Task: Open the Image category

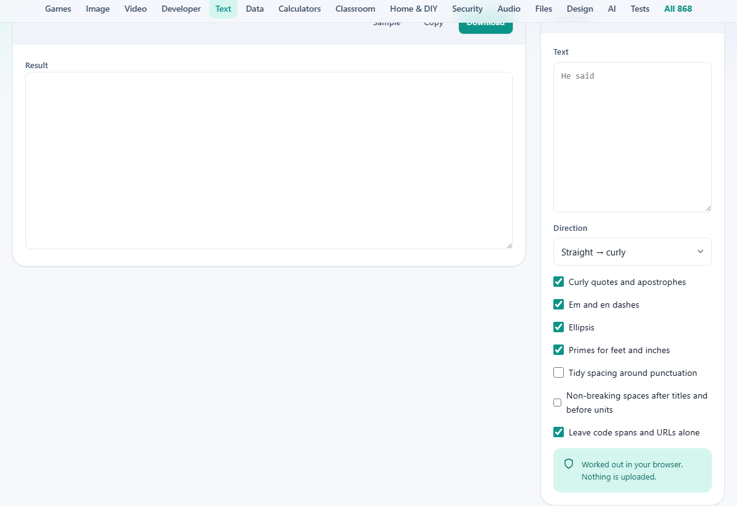Action: (x=98, y=9)
